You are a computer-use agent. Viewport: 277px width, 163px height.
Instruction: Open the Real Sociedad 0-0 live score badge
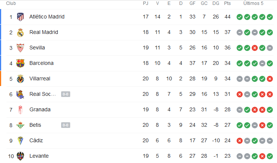click(x=66, y=94)
